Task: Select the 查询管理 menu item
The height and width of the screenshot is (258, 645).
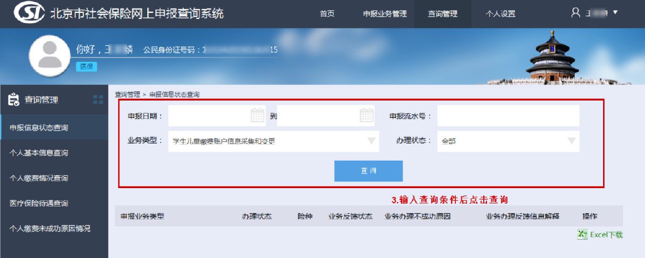Action: pos(442,14)
